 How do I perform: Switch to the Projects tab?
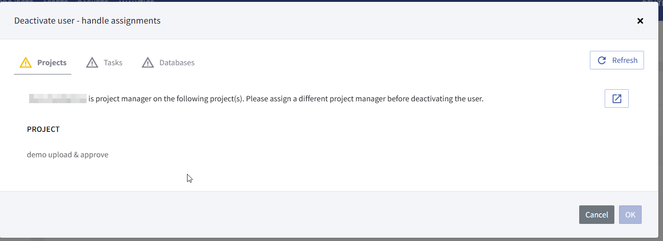[52, 62]
